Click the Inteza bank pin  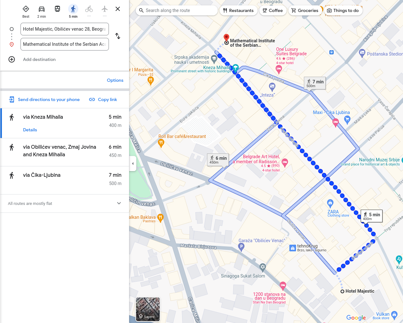click(272, 86)
